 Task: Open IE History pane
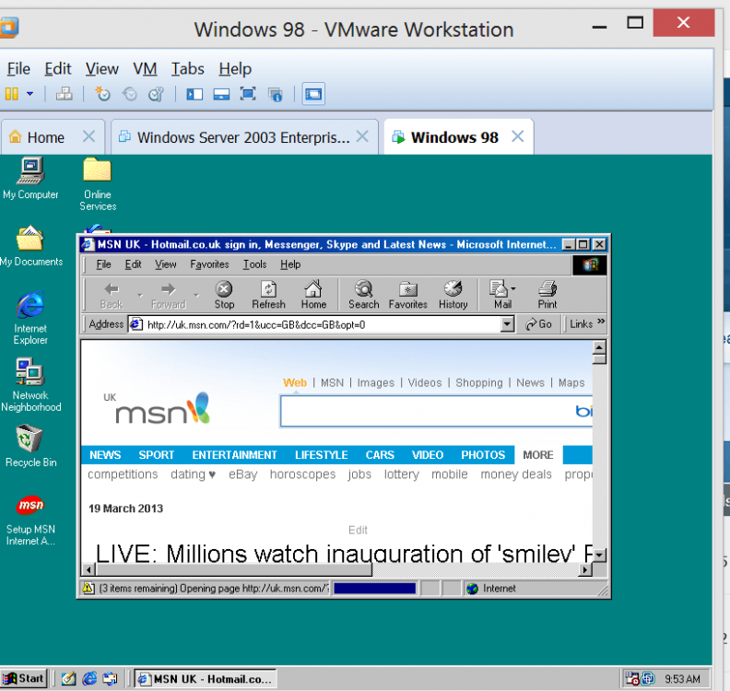pos(453,295)
